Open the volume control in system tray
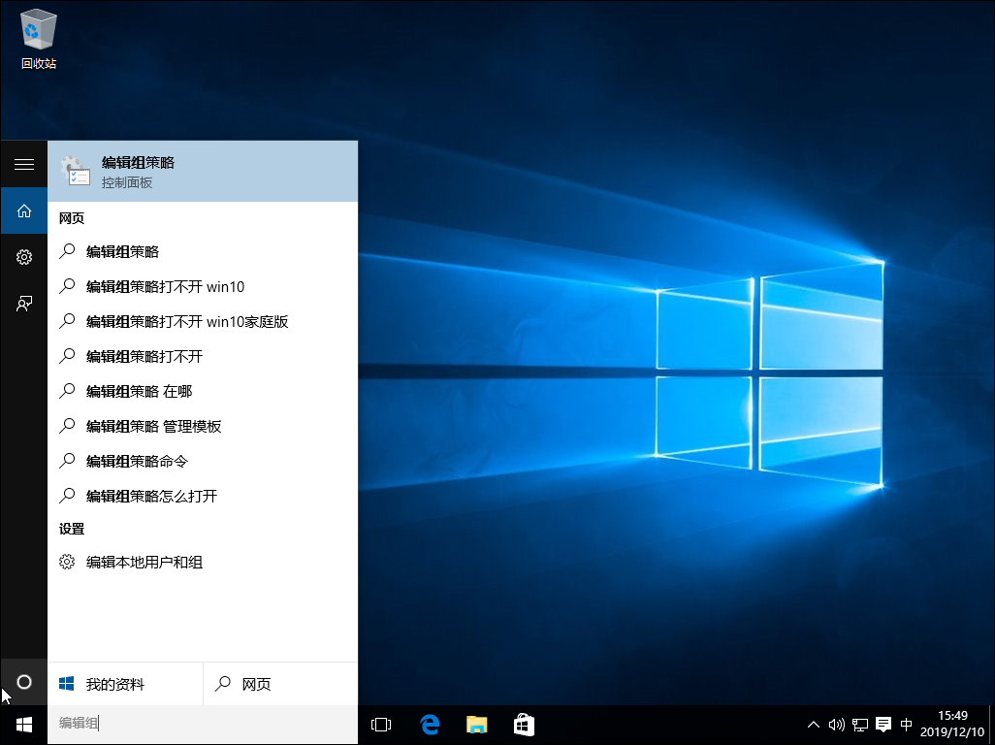 tap(836, 725)
